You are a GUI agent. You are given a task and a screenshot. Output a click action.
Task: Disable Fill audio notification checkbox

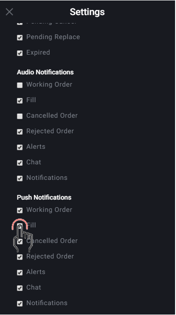click(20, 100)
